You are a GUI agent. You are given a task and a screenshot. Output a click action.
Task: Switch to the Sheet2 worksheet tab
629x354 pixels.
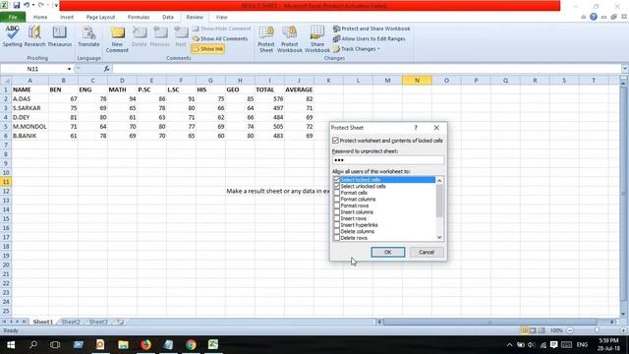[71, 322]
